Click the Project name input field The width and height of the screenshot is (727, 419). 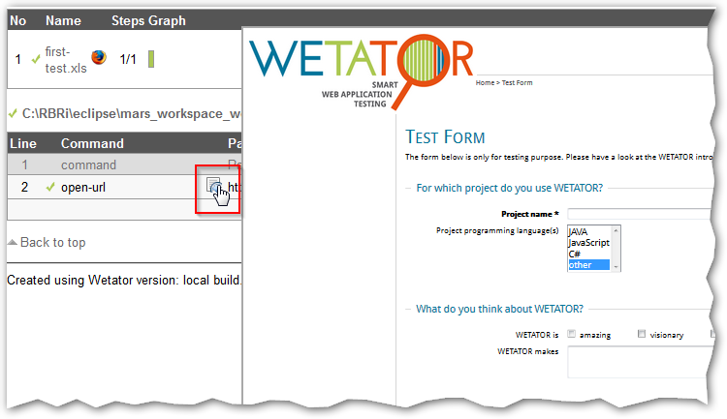pos(639,214)
